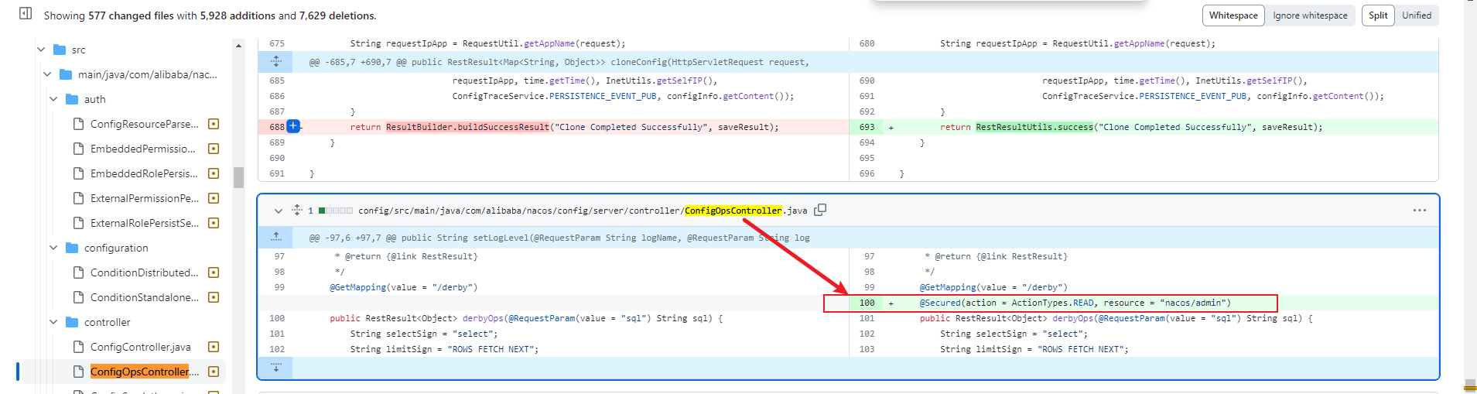Select Split diff view

pyautogui.click(x=1378, y=15)
